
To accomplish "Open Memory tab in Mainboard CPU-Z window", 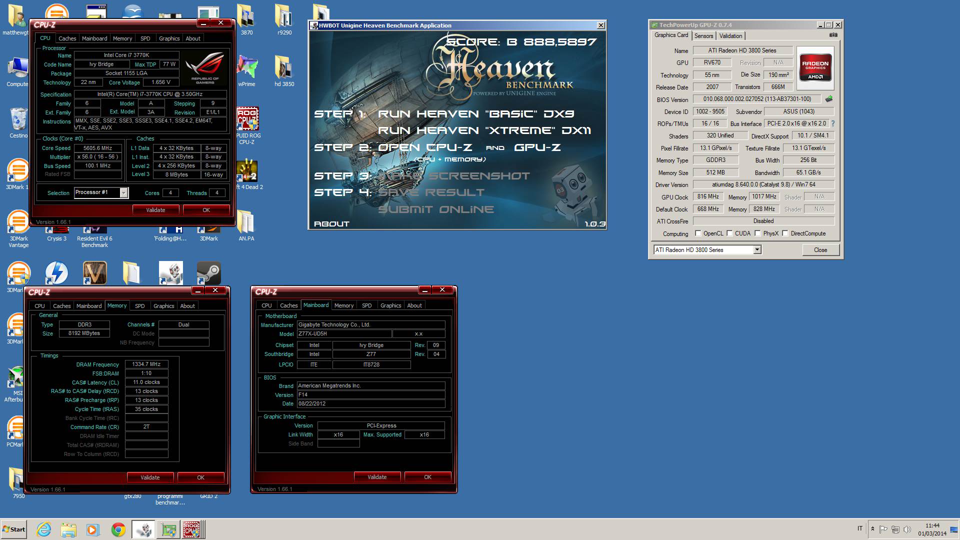I will click(344, 305).
